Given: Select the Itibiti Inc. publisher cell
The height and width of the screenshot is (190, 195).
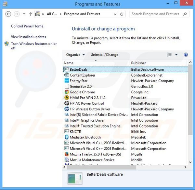Looking at the screenshot, I should (x=138, y=132).
